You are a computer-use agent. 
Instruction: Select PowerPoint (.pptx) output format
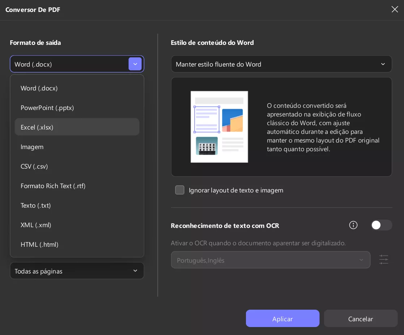click(x=47, y=107)
